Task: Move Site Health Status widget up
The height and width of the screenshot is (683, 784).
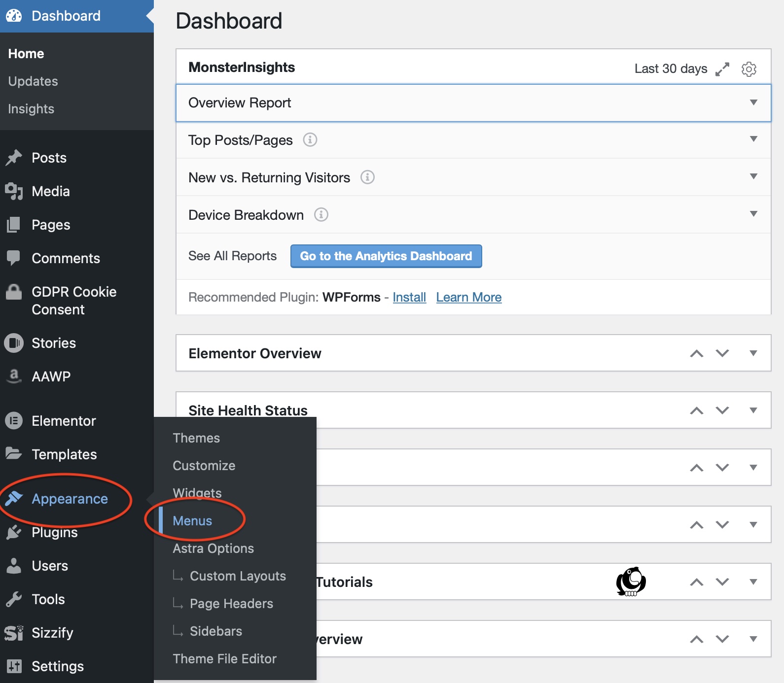Action: 697,410
